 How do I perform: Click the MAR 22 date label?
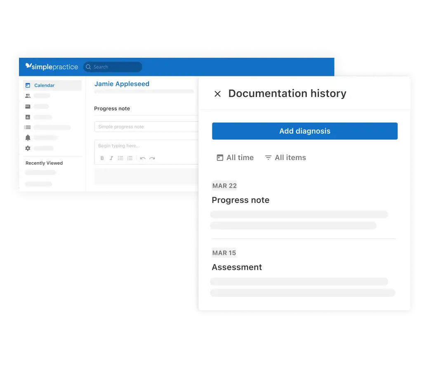pos(224,186)
